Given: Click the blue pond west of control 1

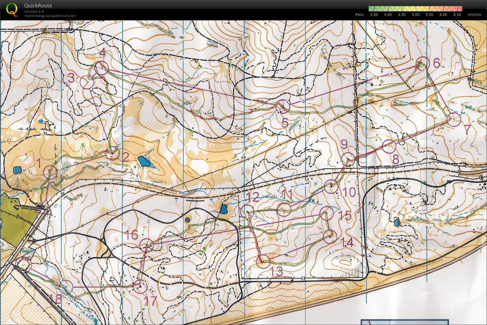Looking at the screenshot, I should (17, 170).
